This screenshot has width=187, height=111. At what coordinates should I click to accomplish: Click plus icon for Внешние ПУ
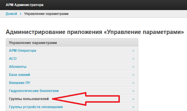pos(133,83)
